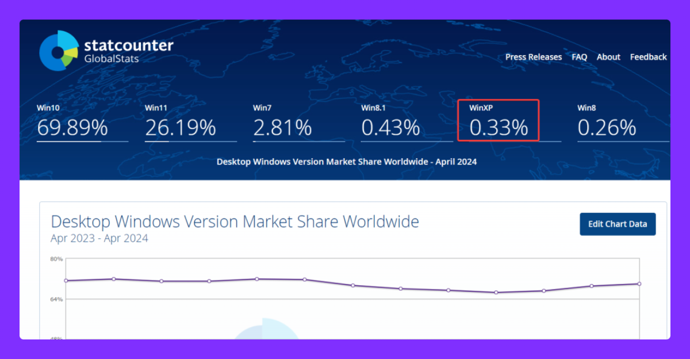Click the chart title Desktop Windows Version Market Share Worldwide
Screen dimensions: 690x359
(x=235, y=221)
